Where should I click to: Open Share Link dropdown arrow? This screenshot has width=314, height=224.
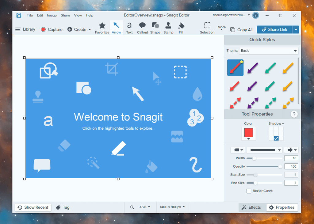coord(296,30)
